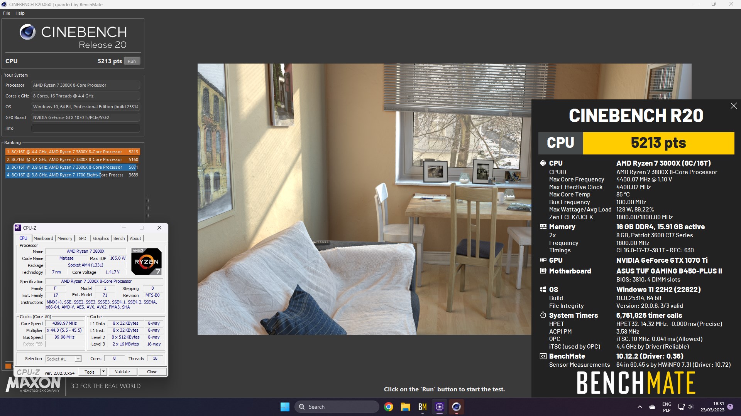Image resolution: width=741 pixels, height=416 pixels.
Task: Click the rendered room image
Action: pyautogui.click(x=364, y=199)
